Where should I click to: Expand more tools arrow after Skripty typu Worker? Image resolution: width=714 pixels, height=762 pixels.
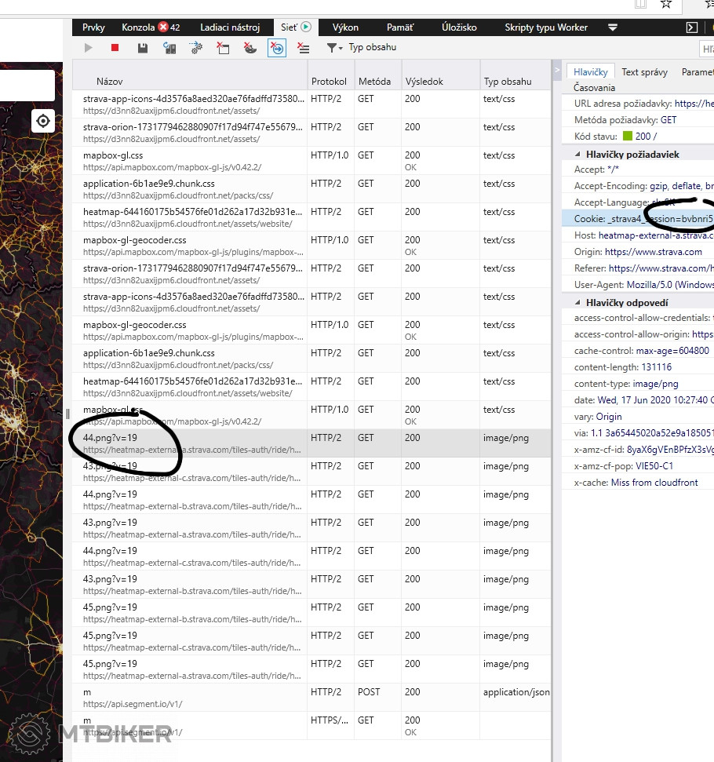[x=613, y=27]
